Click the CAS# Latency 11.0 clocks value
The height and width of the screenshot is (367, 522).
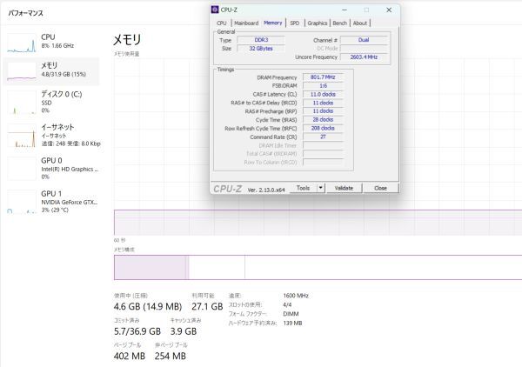tap(323, 95)
